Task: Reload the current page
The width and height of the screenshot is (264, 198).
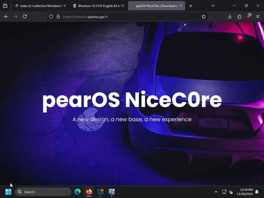Action: 25,16
